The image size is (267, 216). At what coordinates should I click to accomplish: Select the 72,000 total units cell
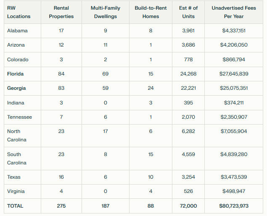(188, 206)
